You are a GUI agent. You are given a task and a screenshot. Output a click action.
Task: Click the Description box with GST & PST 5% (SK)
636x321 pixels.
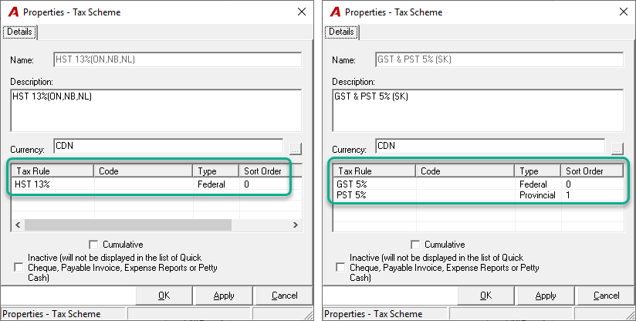pos(478,110)
